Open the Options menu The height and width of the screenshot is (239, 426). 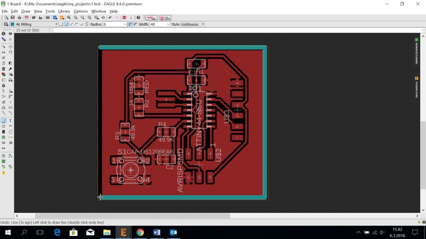point(80,11)
